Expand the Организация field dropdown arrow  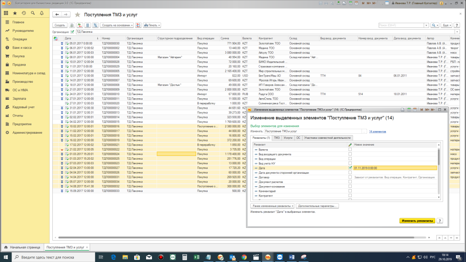tap(457, 32)
